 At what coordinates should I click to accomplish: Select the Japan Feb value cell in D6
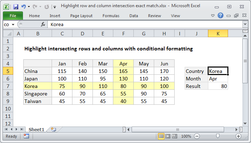point(82,79)
